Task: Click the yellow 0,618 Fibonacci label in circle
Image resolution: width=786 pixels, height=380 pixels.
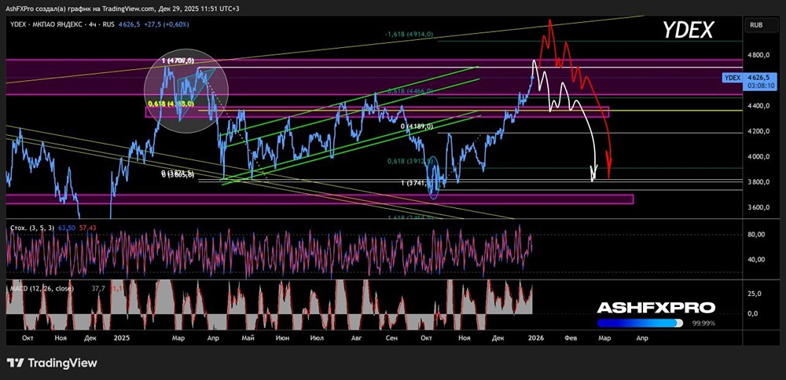Action: (x=171, y=104)
